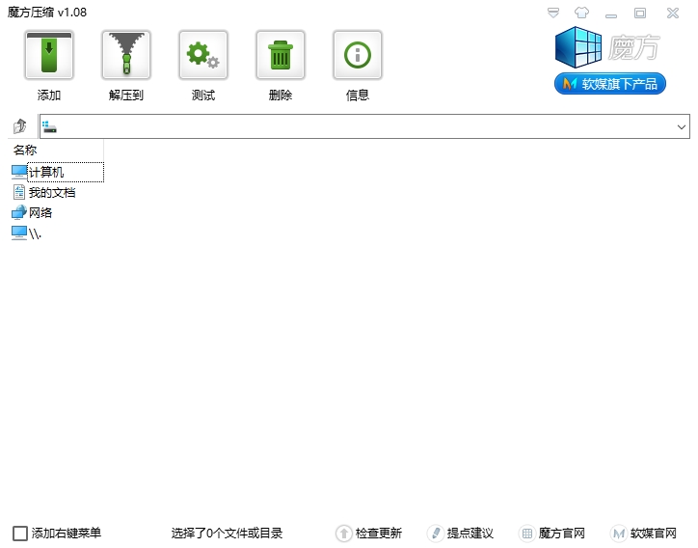Click the 添加 (Add) toolbar icon

[x=49, y=55]
